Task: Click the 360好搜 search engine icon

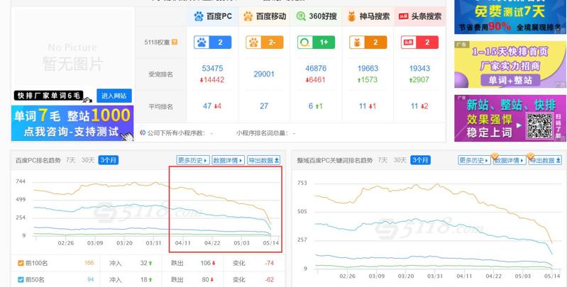Action: pyautogui.click(x=302, y=16)
